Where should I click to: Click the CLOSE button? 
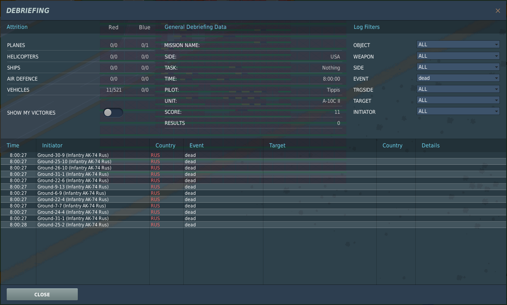click(42, 294)
